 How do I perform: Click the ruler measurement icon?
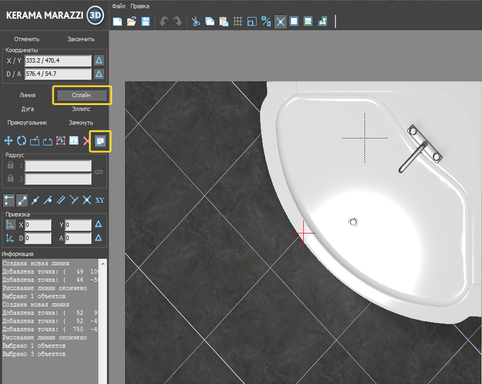point(74,141)
